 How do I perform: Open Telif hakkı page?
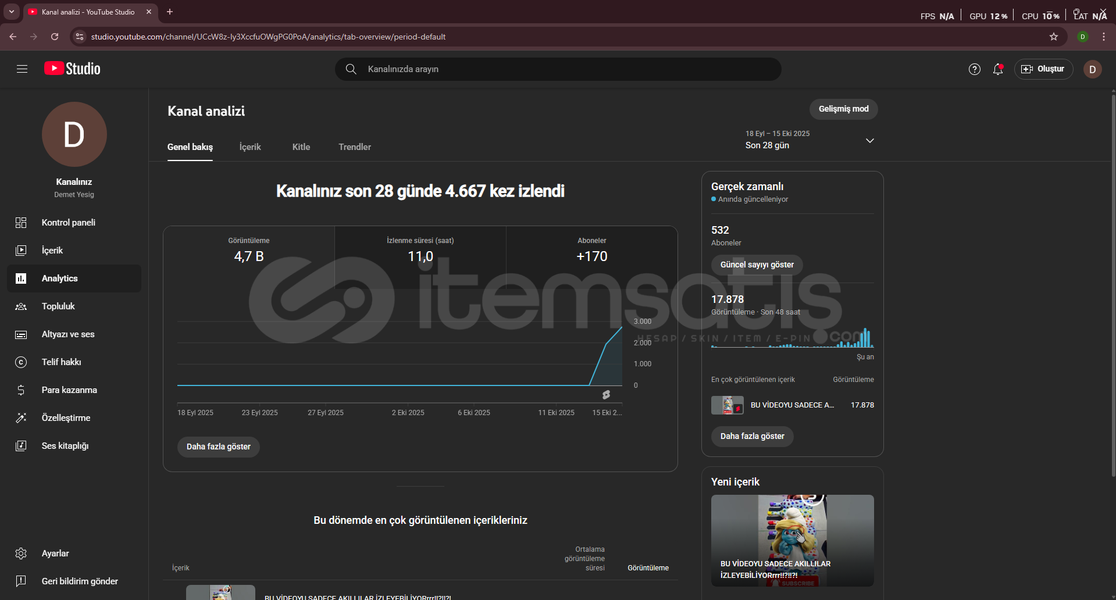[x=74, y=362]
